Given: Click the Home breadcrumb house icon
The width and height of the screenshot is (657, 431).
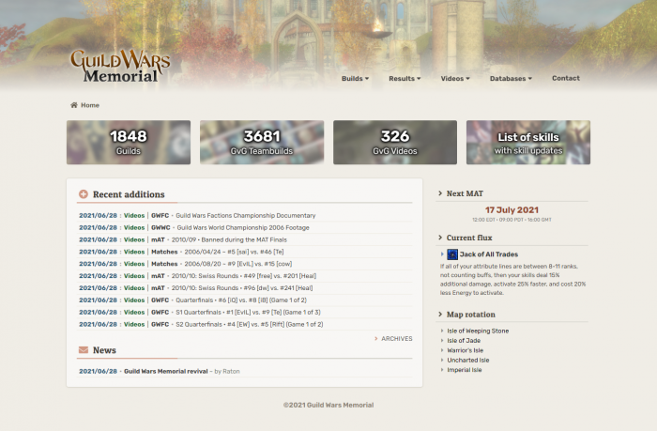Looking at the screenshot, I should (74, 105).
